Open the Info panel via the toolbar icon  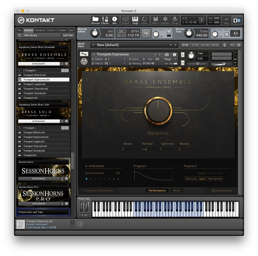[x=115, y=20]
